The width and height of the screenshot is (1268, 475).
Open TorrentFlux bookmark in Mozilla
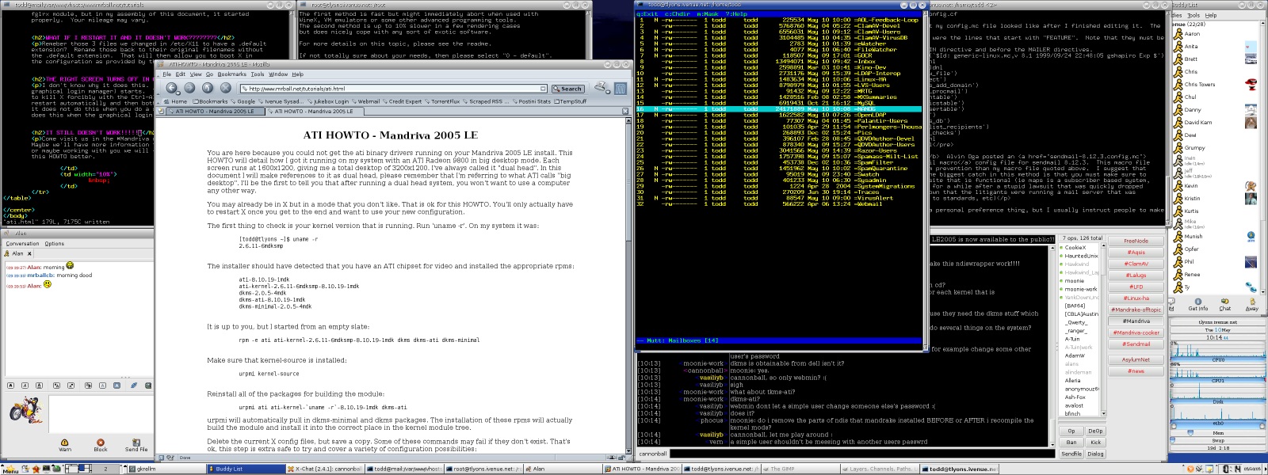442,101
